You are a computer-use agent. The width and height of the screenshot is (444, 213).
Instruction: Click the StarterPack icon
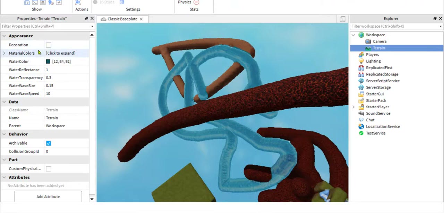pos(361,101)
